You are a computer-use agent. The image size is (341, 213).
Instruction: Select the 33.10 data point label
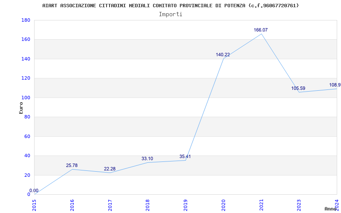147,158
